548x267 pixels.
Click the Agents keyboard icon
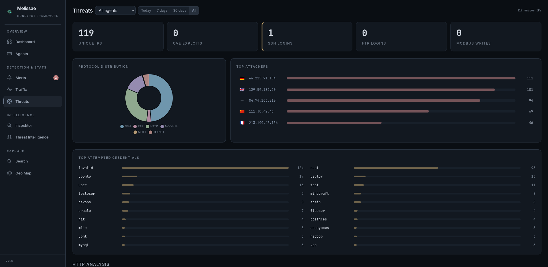tap(9, 54)
